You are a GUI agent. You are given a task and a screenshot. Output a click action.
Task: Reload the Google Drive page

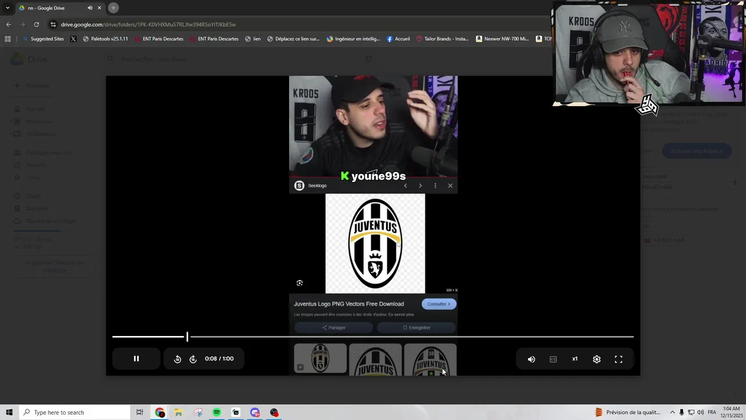coord(36,24)
